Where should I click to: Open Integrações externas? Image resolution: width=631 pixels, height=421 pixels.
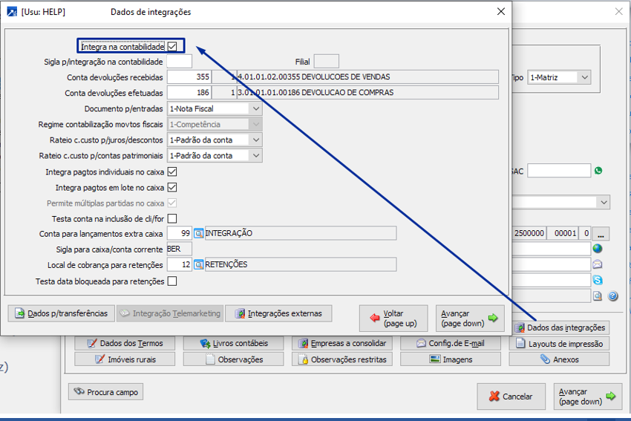[278, 313]
